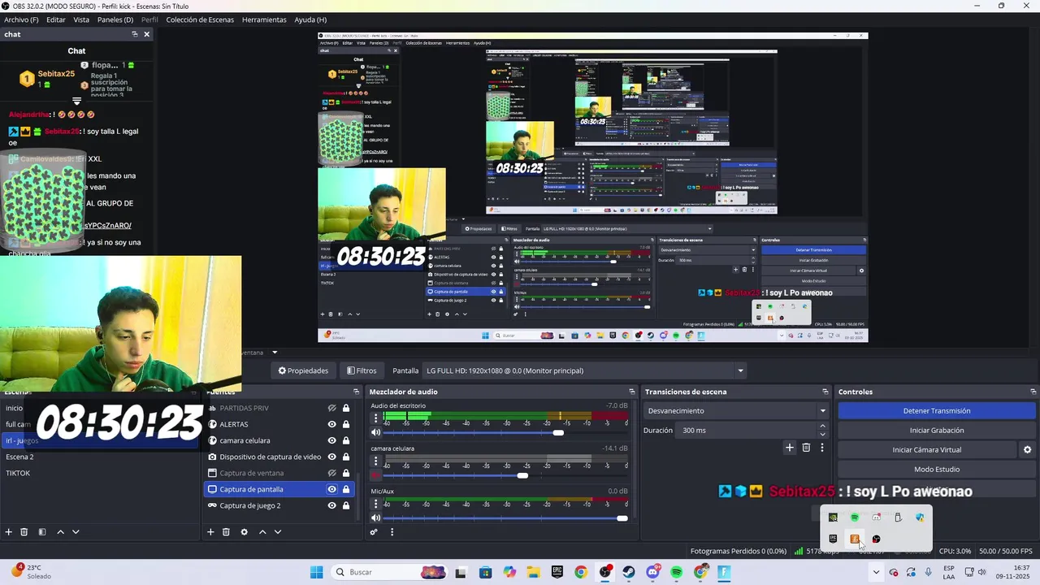Float the Mezclador de audio dock

point(632,392)
